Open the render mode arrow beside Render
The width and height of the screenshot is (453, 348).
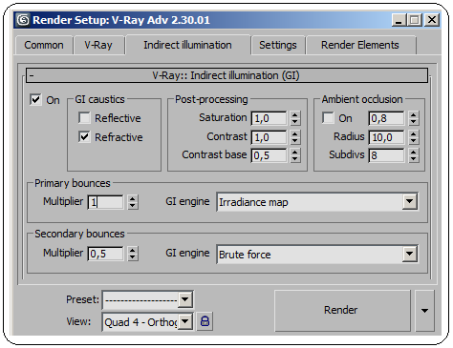(x=424, y=310)
